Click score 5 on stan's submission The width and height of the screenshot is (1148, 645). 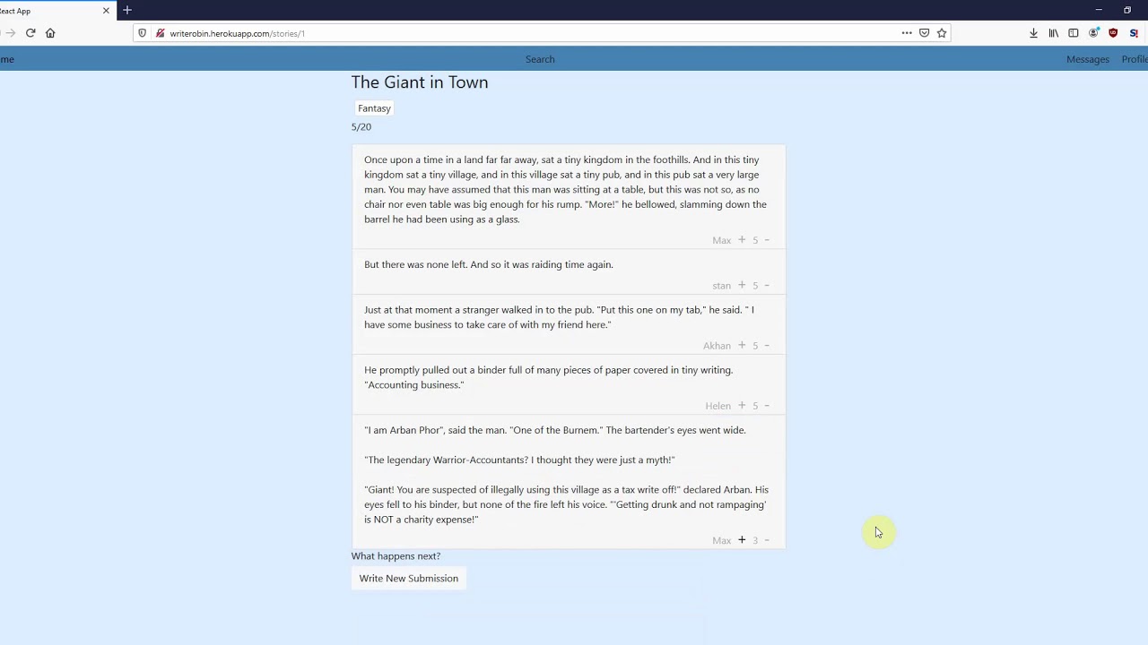(x=755, y=286)
